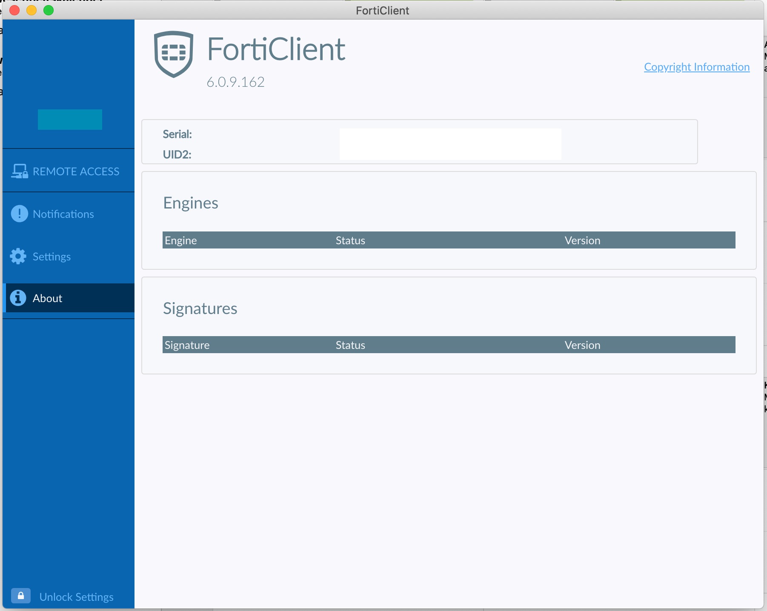The image size is (767, 611).
Task: Click the teal rectangle in sidebar
Action: coord(70,120)
